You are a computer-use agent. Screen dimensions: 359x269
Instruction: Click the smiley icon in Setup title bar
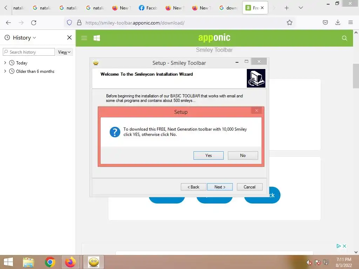(96, 63)
